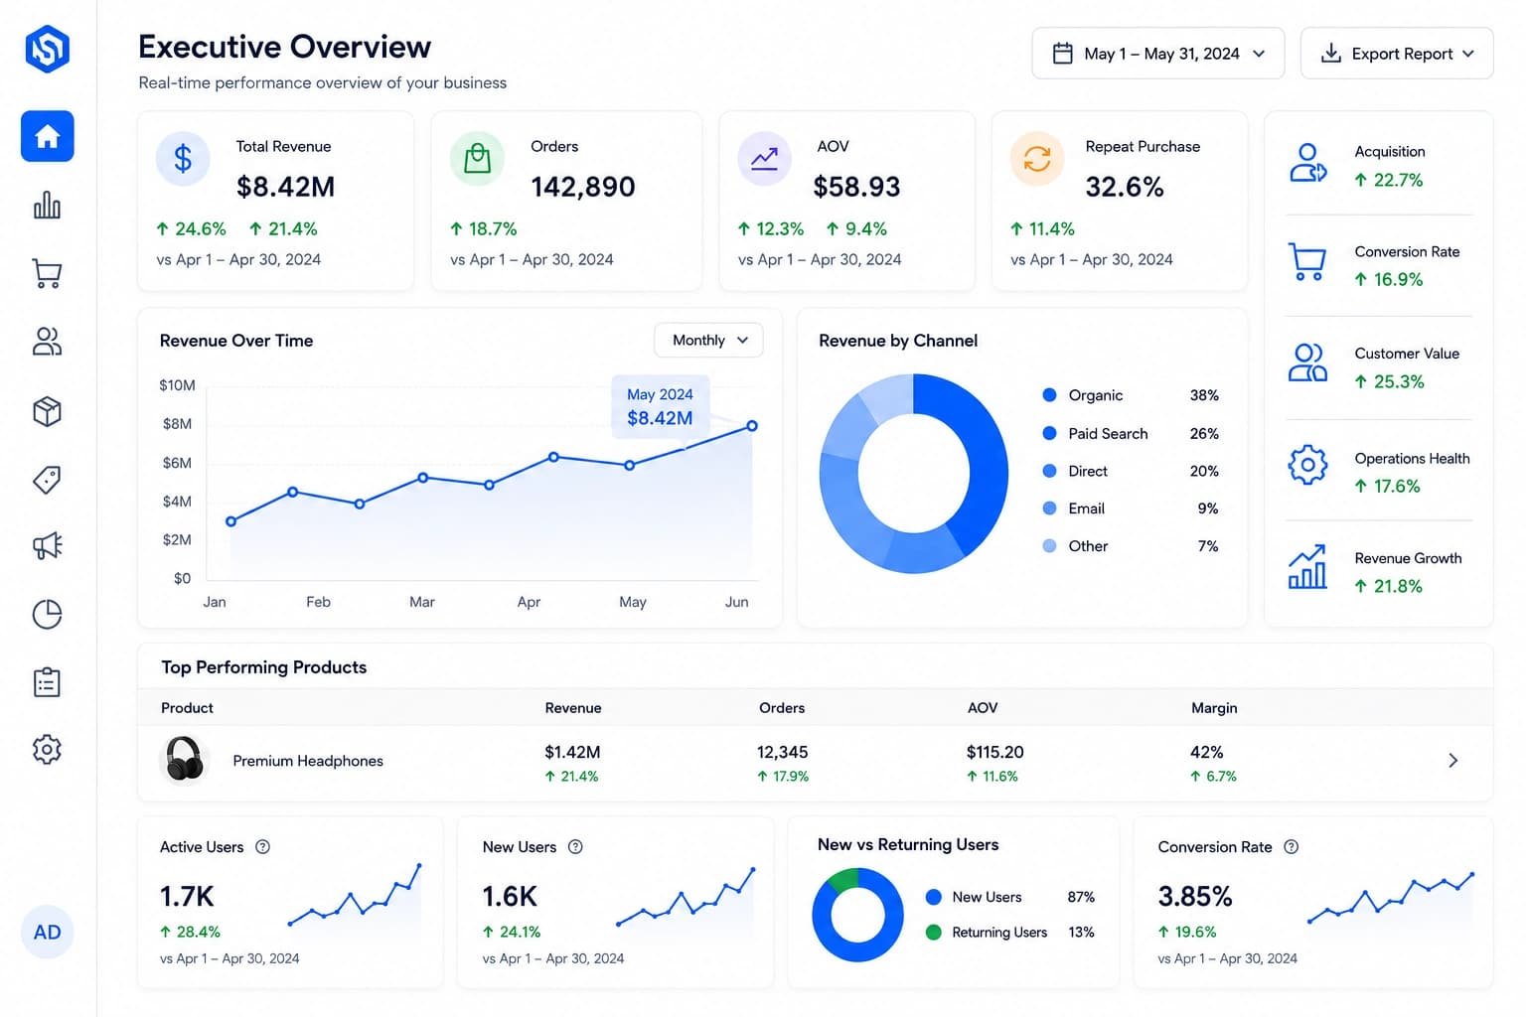Click the Conversion Rate cart icon
Viewport: 1526px width, 1017px height.
click(1307, 262)
